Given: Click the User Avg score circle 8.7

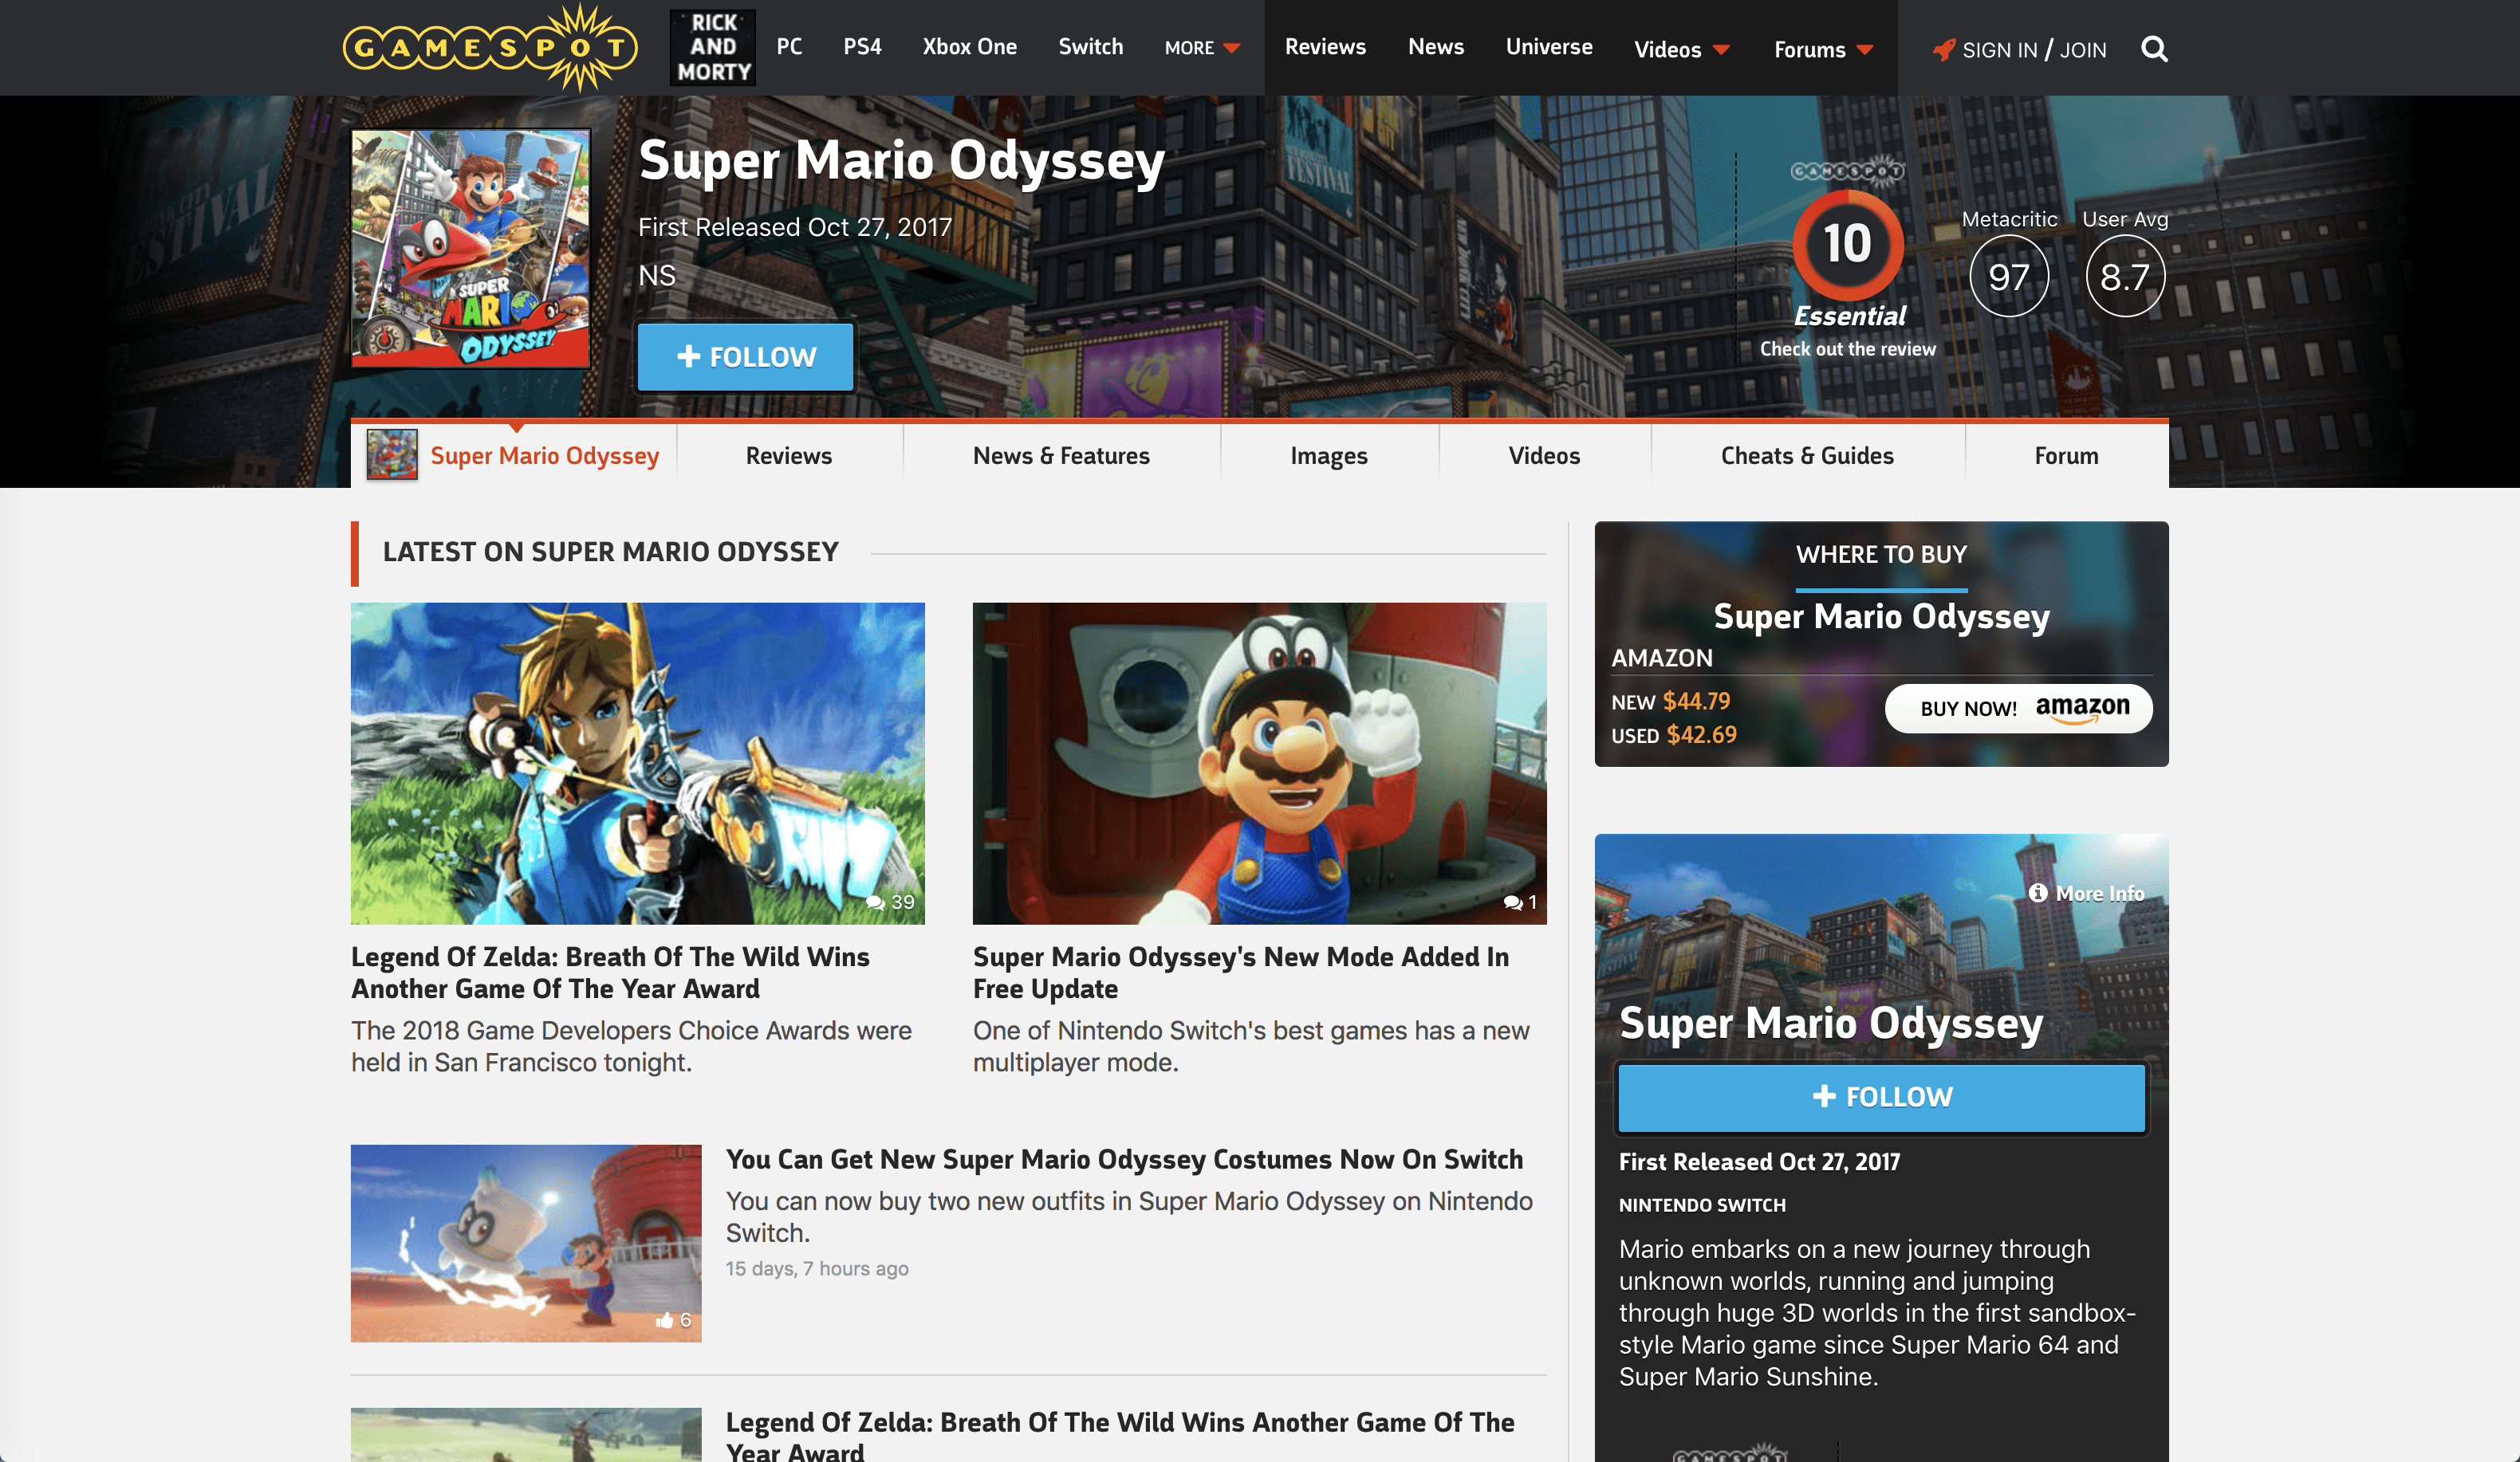Looking at the screenshot, I should 2125,276.
